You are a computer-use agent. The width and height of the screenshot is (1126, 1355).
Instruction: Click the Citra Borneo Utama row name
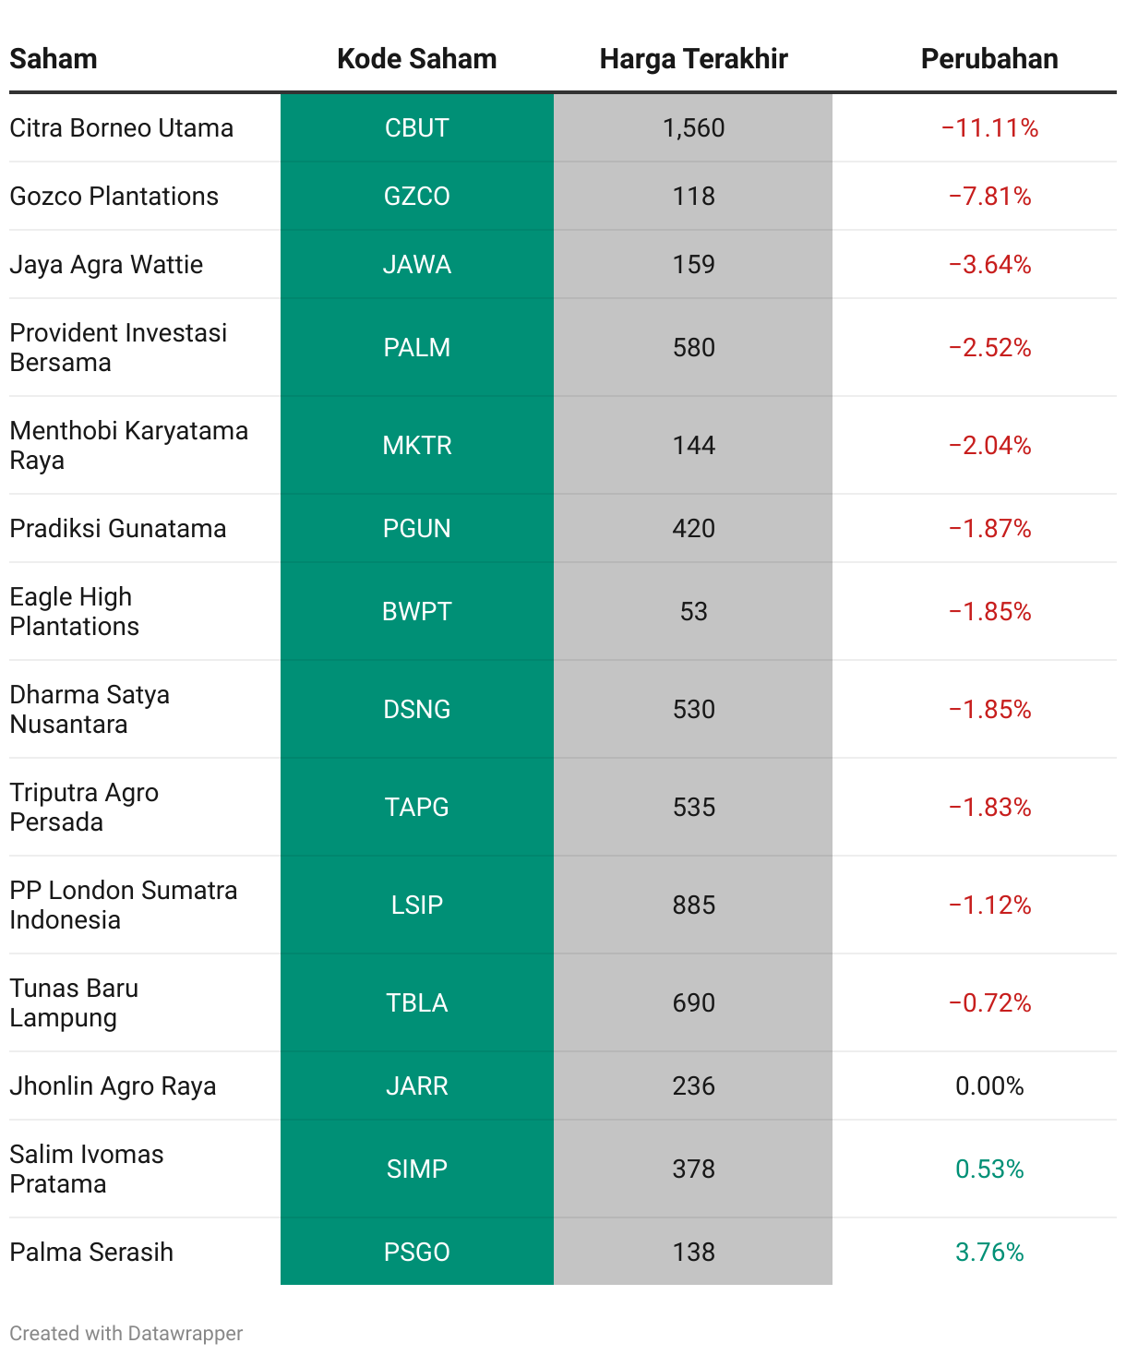pos(121,127)
